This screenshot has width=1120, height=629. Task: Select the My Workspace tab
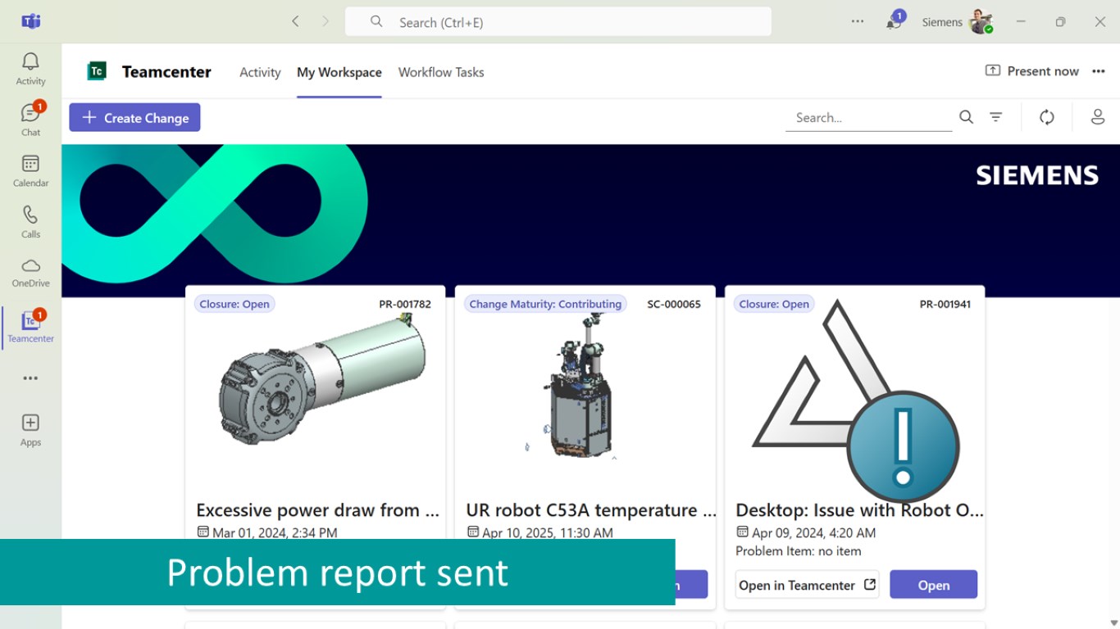(x=339, y=72)
